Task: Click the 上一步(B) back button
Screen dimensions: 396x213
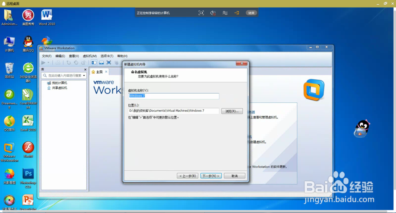Action: (x=187, y=176)
